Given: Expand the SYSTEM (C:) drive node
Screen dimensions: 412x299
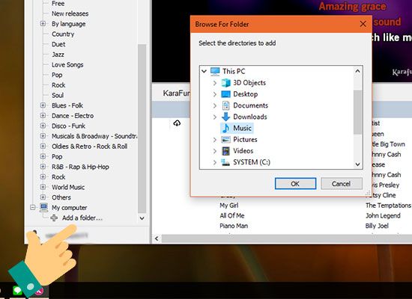Looking at the screenshot, I should [215, 163].
